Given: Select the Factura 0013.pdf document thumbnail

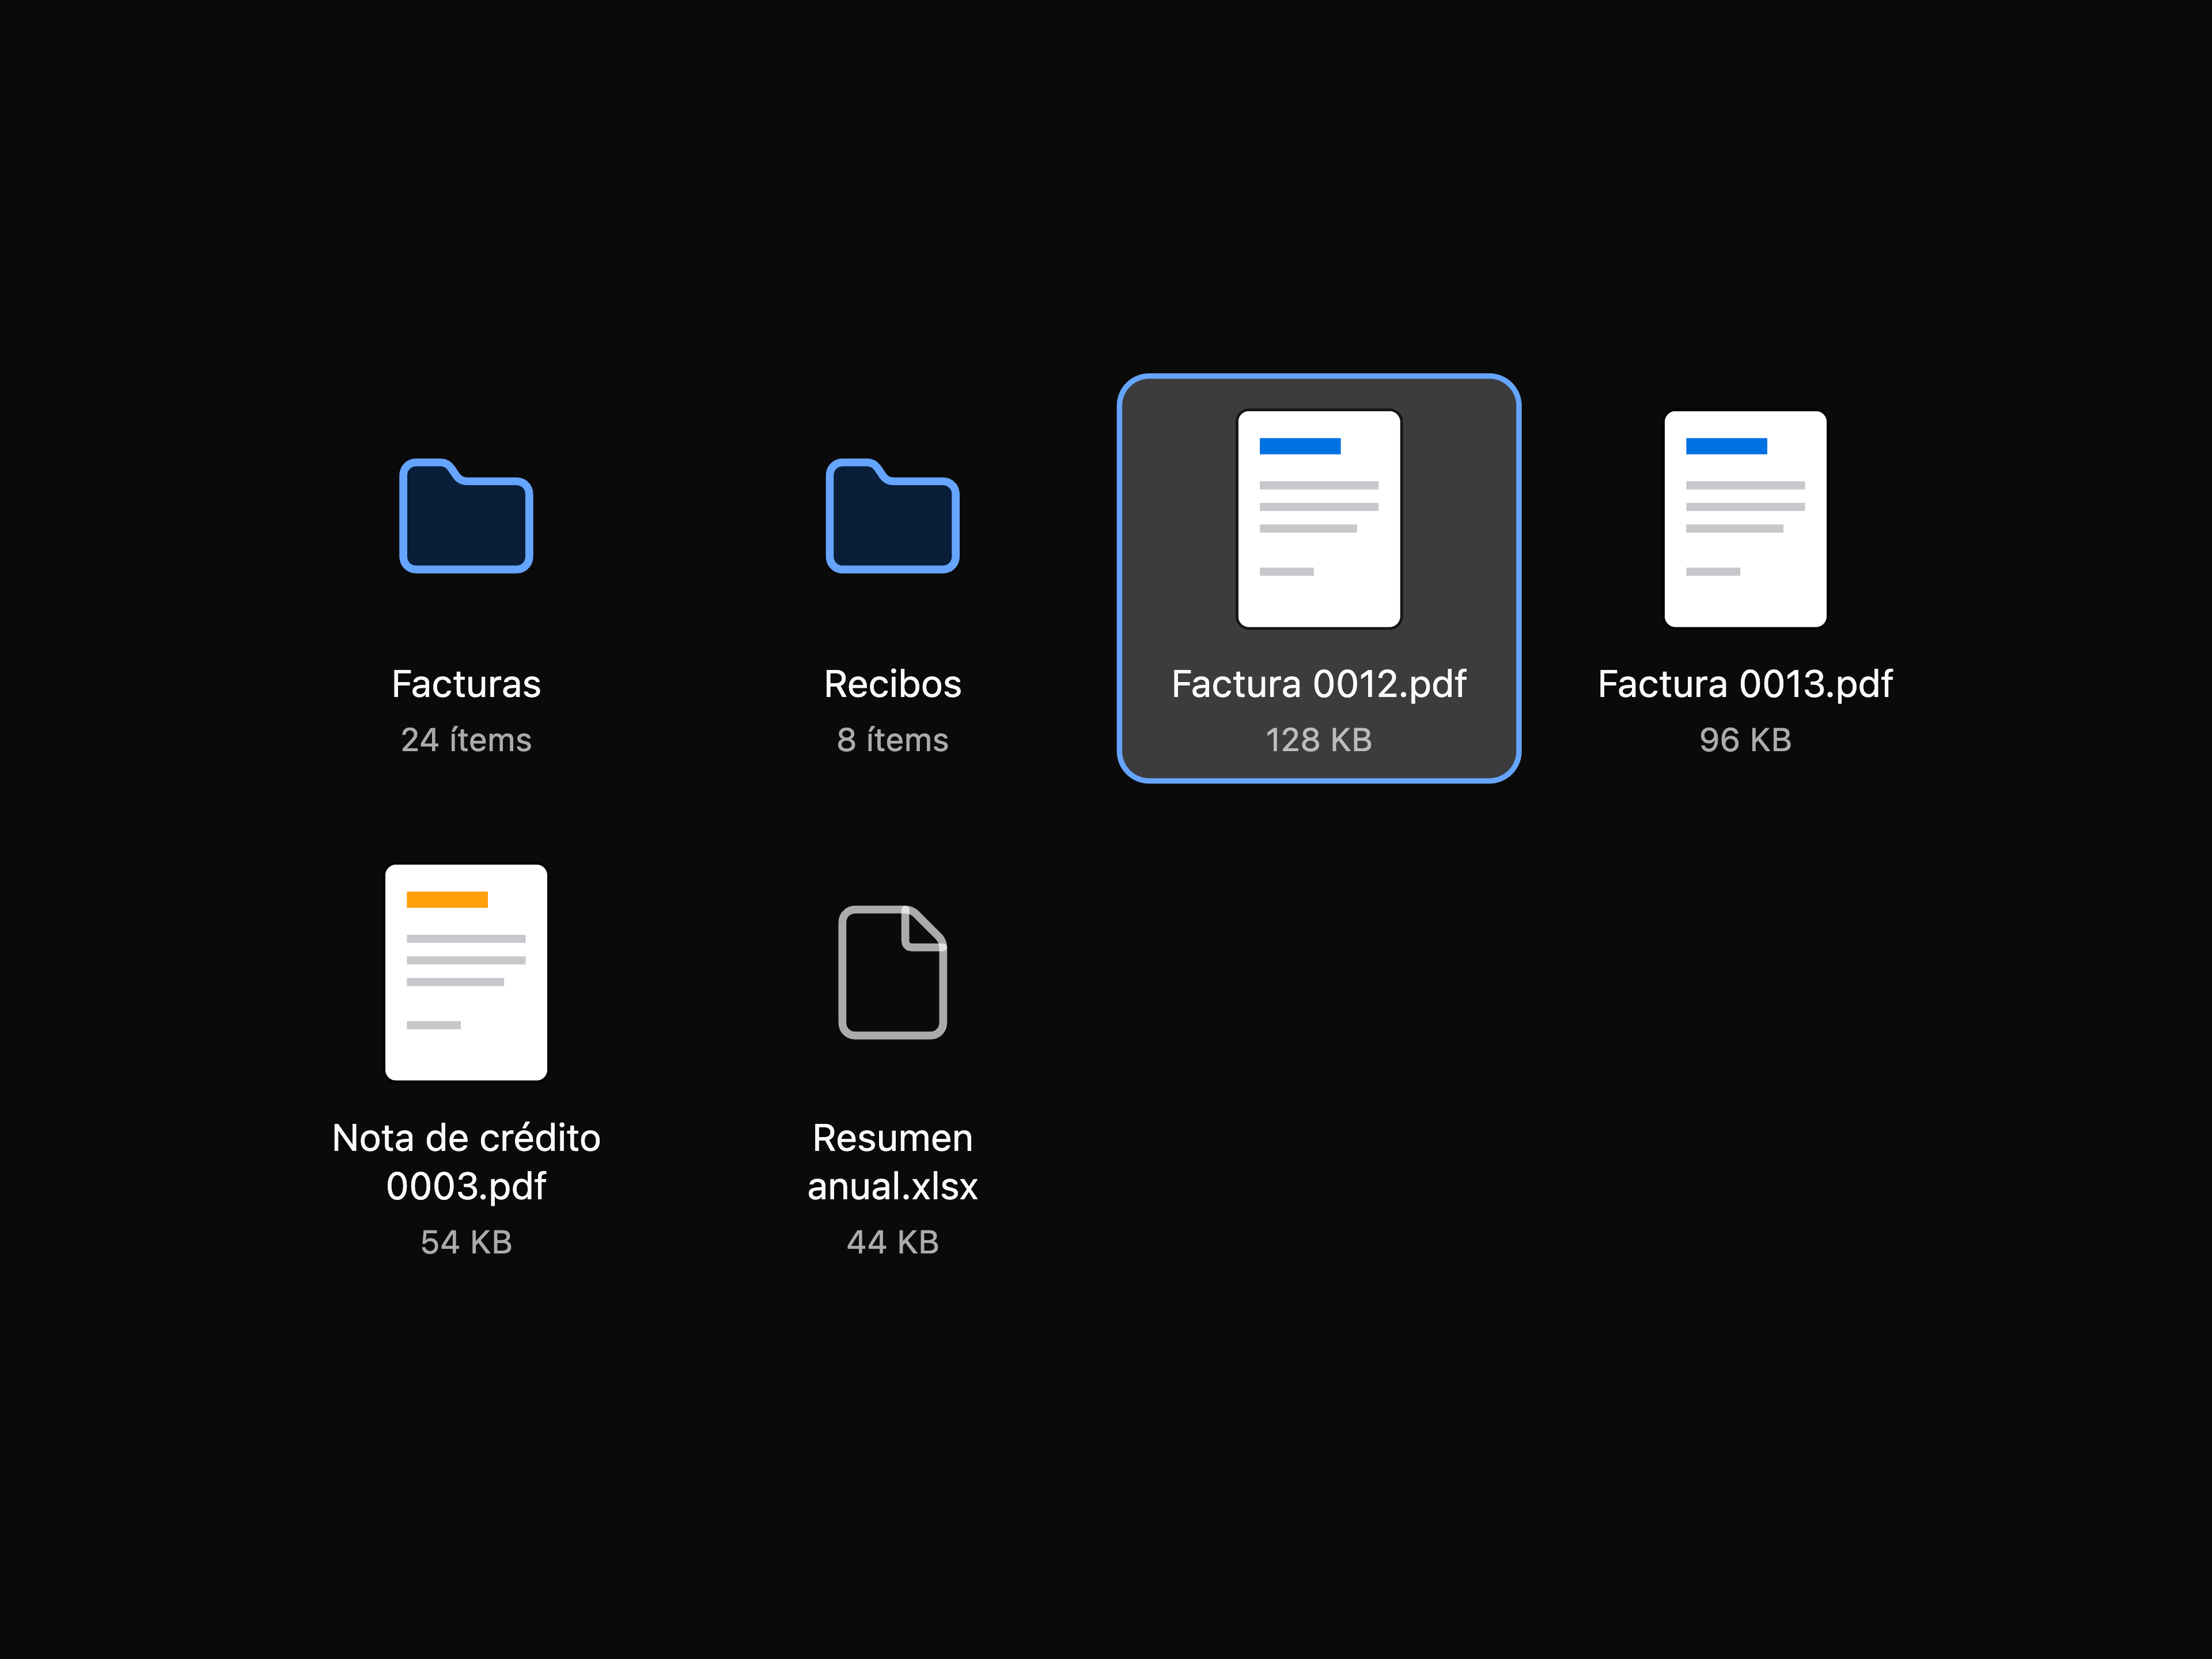Looking at the screenshot, I should pyautogui.click(x=1745, y=519).
